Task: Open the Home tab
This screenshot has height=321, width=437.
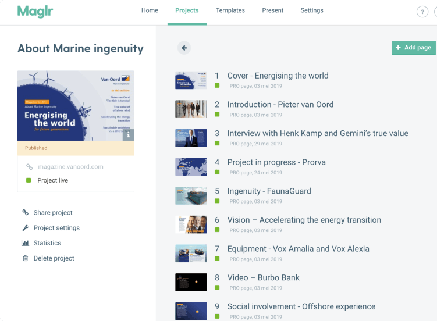Action: (150, 10)
